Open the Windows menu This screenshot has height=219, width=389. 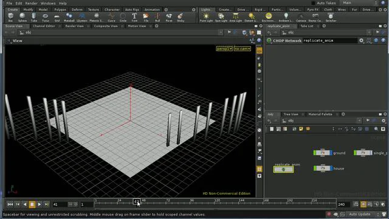coord(48,3)
